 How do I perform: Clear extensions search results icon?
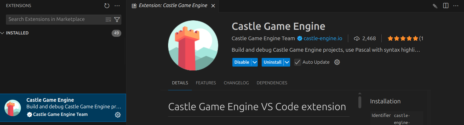[108, 20]
